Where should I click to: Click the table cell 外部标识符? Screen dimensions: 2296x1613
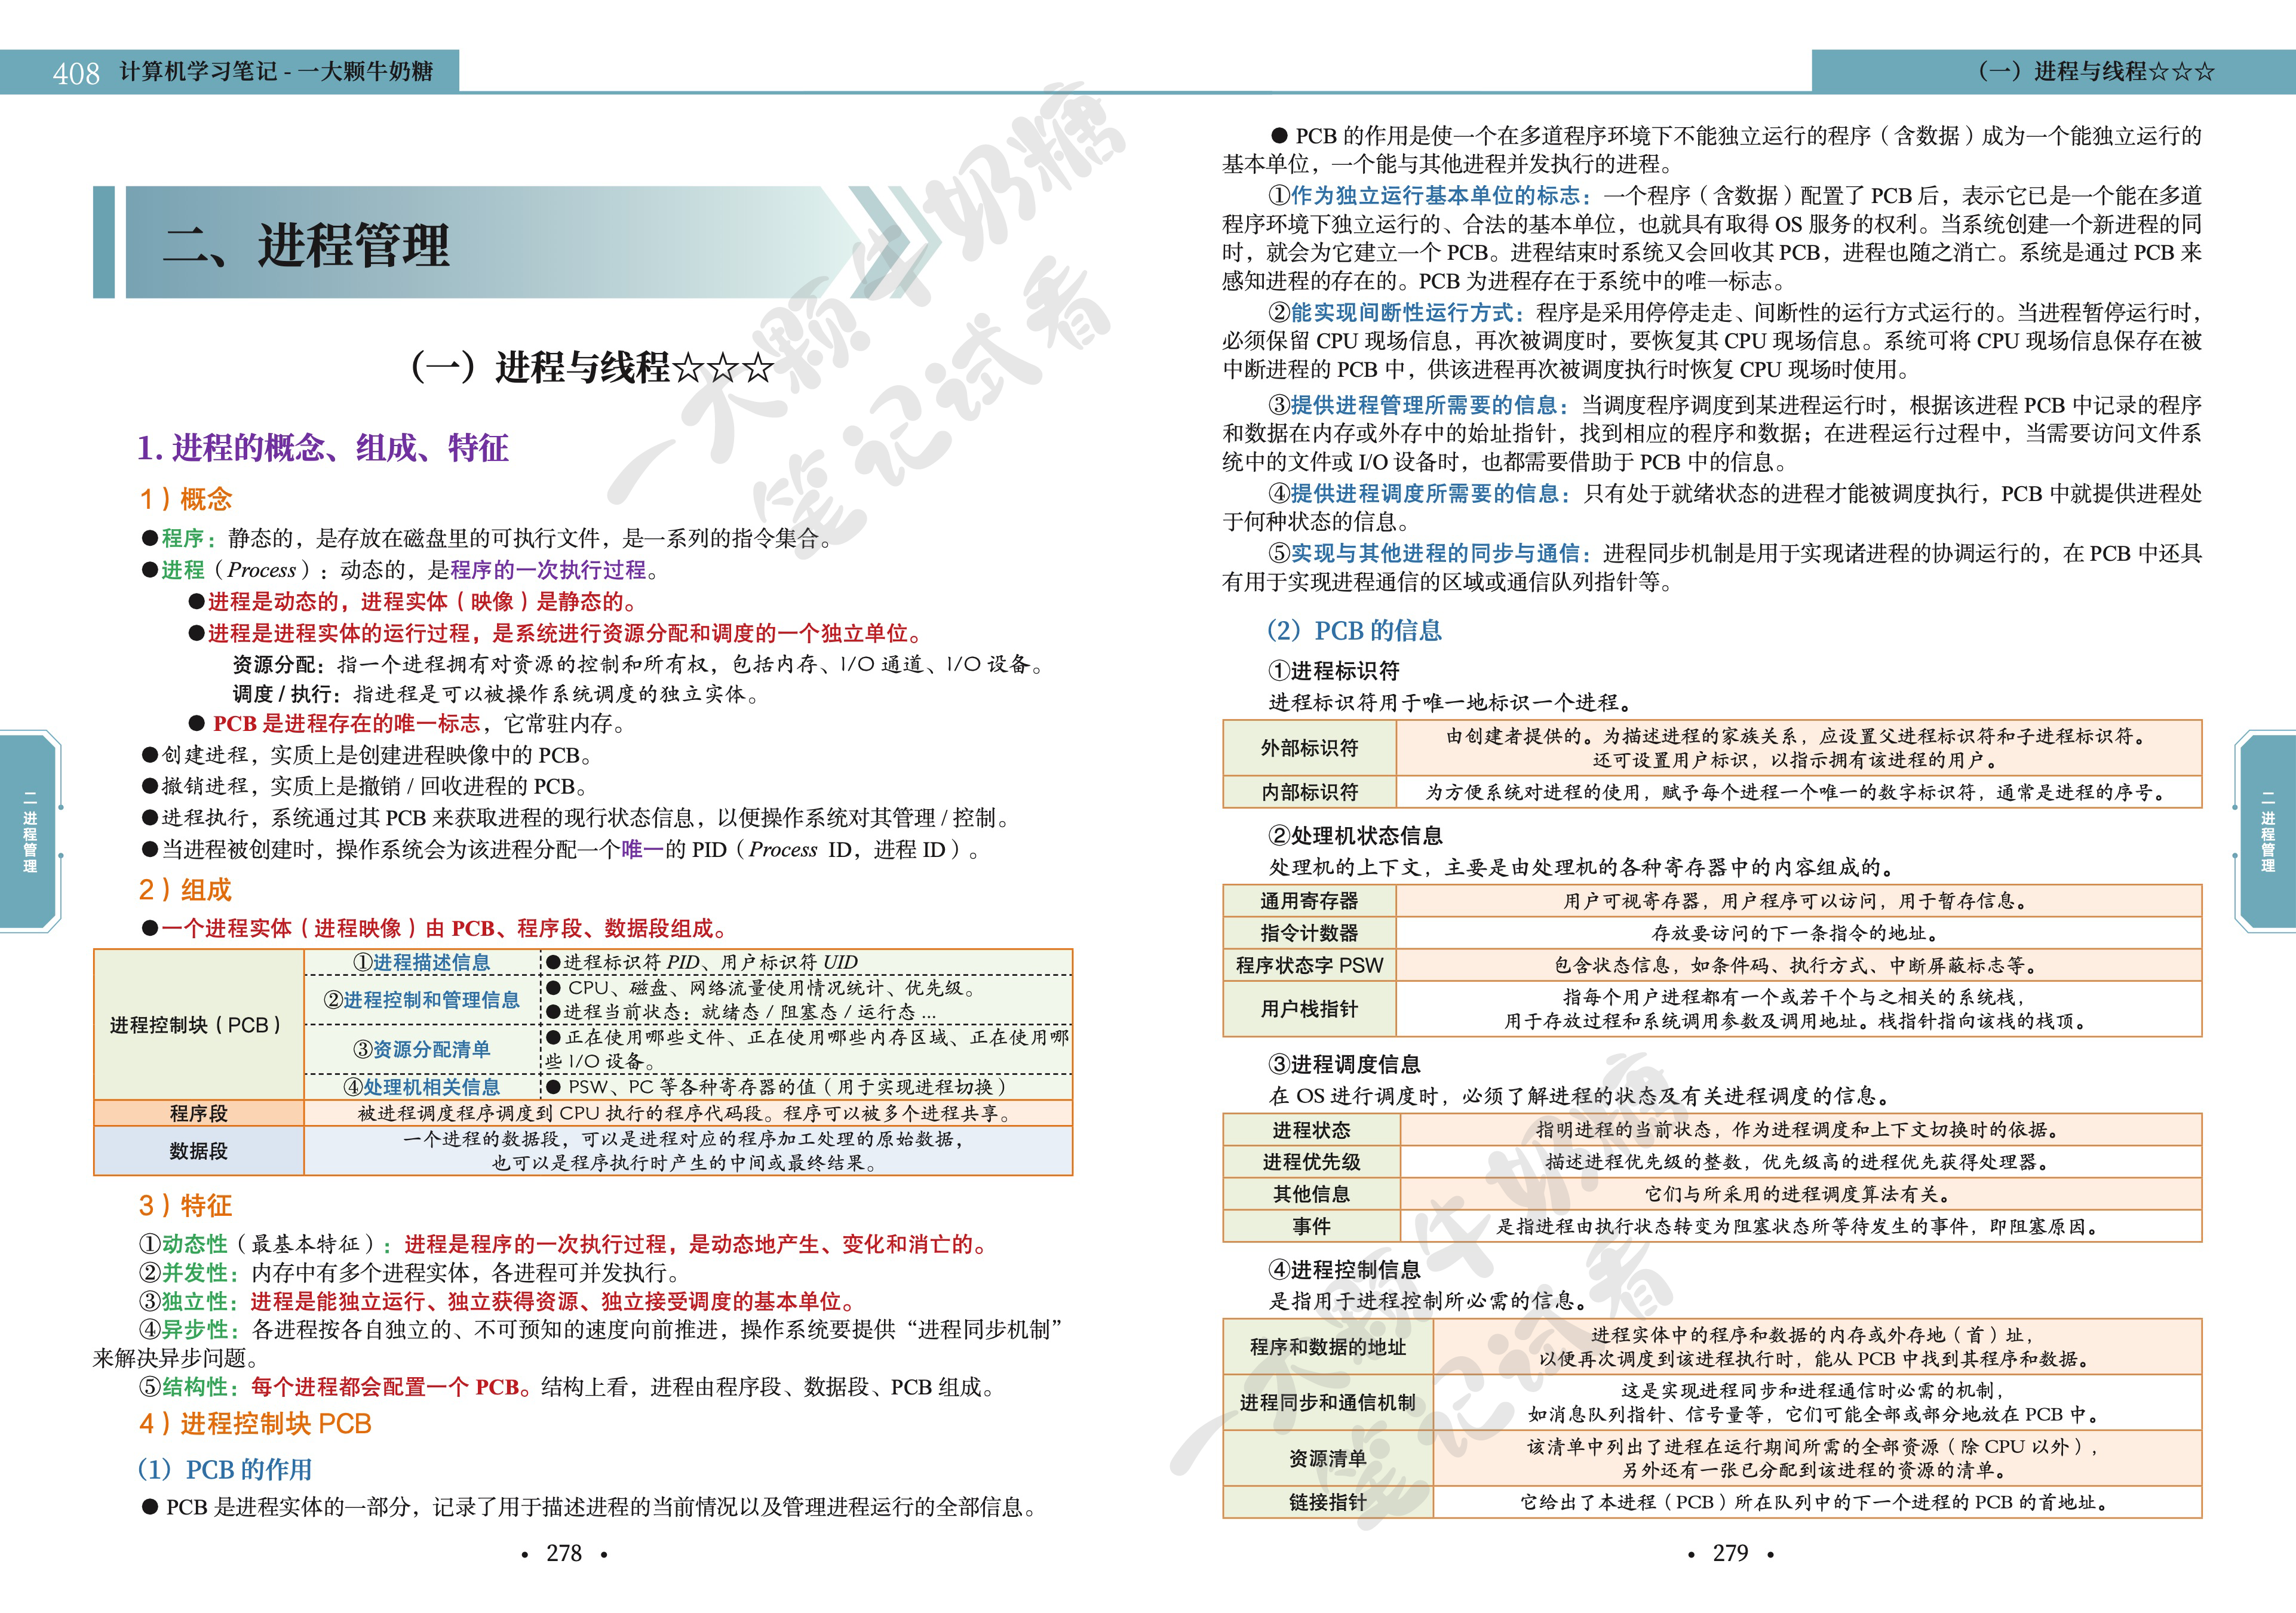click(1310, 748)
